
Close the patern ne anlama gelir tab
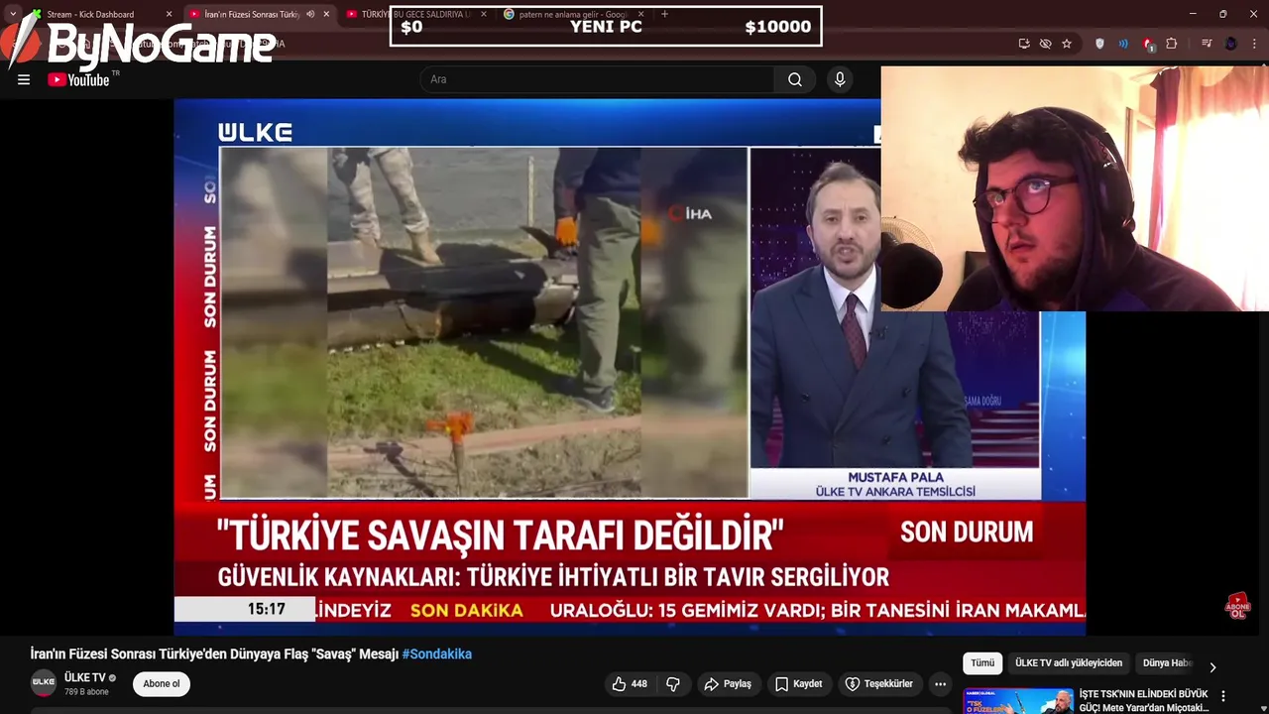[641, 14]
